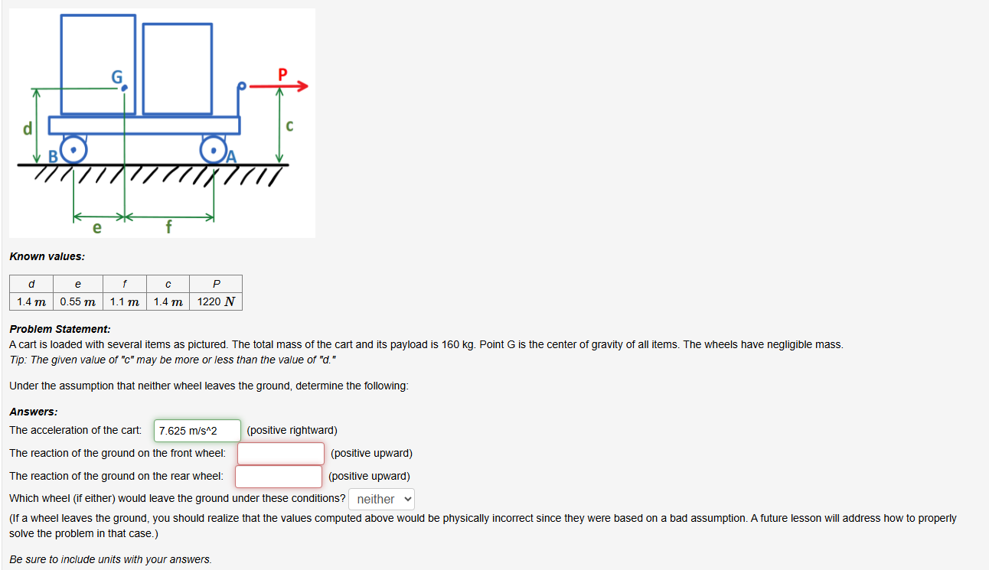This screenshot has width=989, height=570.
Task: Click the rear wheel reaction input field
Action: [278, 476]
